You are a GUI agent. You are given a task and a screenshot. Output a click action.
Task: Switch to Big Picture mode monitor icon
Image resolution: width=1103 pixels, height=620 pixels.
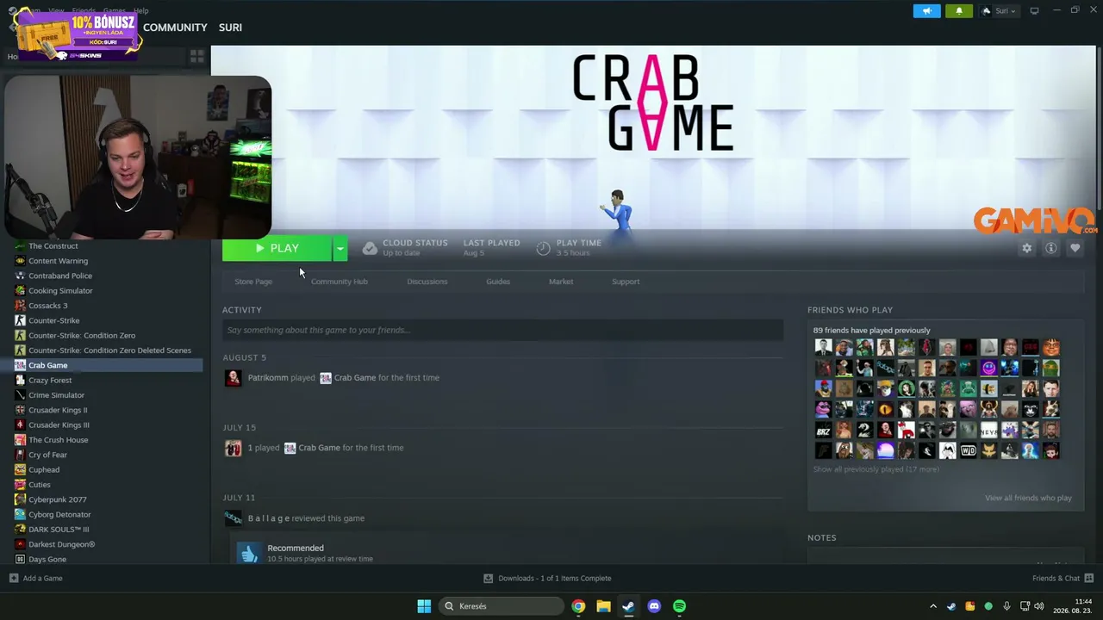pyautogui.click(x=1035, y=11)
